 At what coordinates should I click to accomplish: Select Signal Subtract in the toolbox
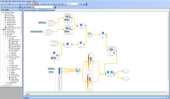(x=15, y=79)
